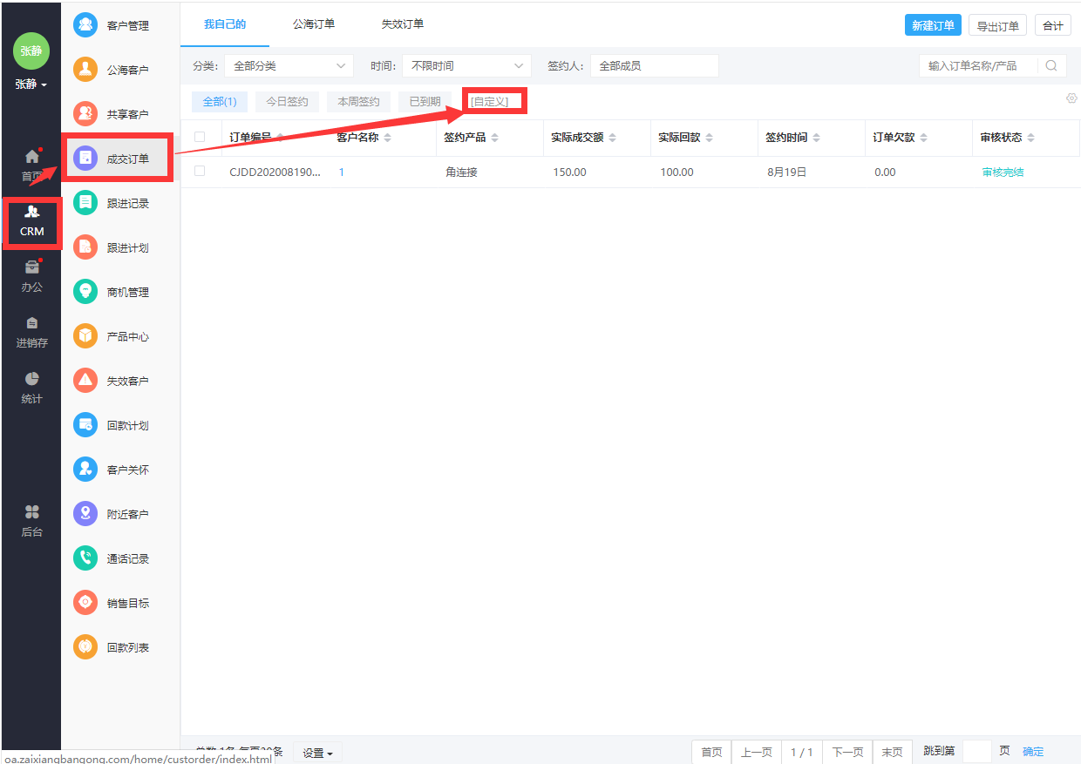The image size is (1081, 764).
Task: Filter by 本周签约
Action: [x=359, y=102]
